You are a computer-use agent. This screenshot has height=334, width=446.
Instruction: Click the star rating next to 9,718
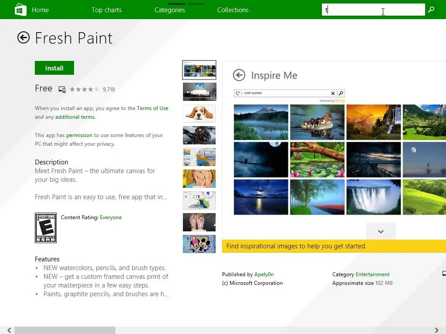click(x=84, y=90)
